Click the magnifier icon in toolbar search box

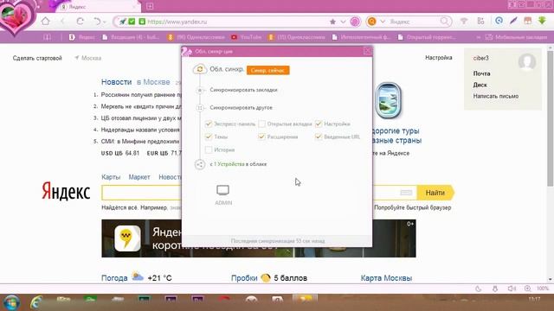coord(444,22)
